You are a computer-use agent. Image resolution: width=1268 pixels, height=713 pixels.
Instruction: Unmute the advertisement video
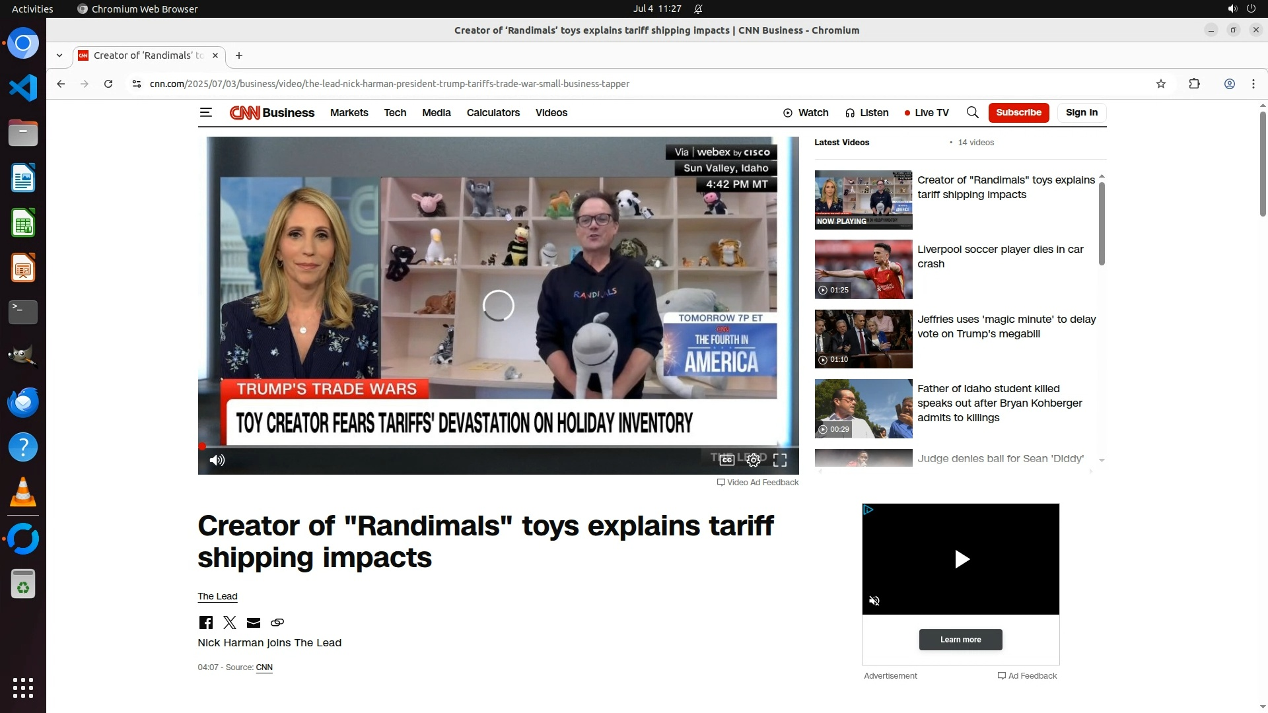[874, 601]
